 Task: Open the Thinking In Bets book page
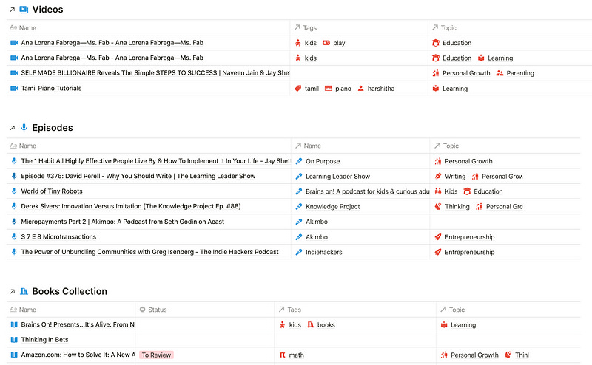[x=44, y=340]
